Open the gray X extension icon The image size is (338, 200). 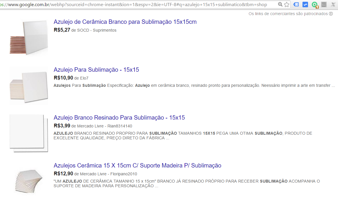[x=333, y=5]
